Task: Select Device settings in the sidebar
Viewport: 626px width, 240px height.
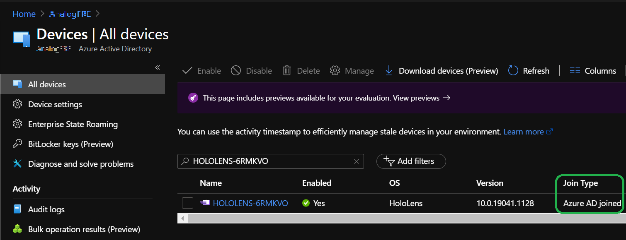Action: click(x=17, y=104)
